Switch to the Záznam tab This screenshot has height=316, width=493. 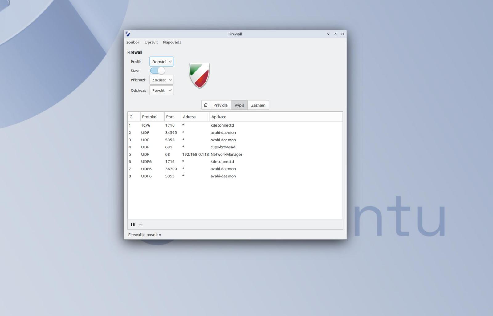point(258,105)
